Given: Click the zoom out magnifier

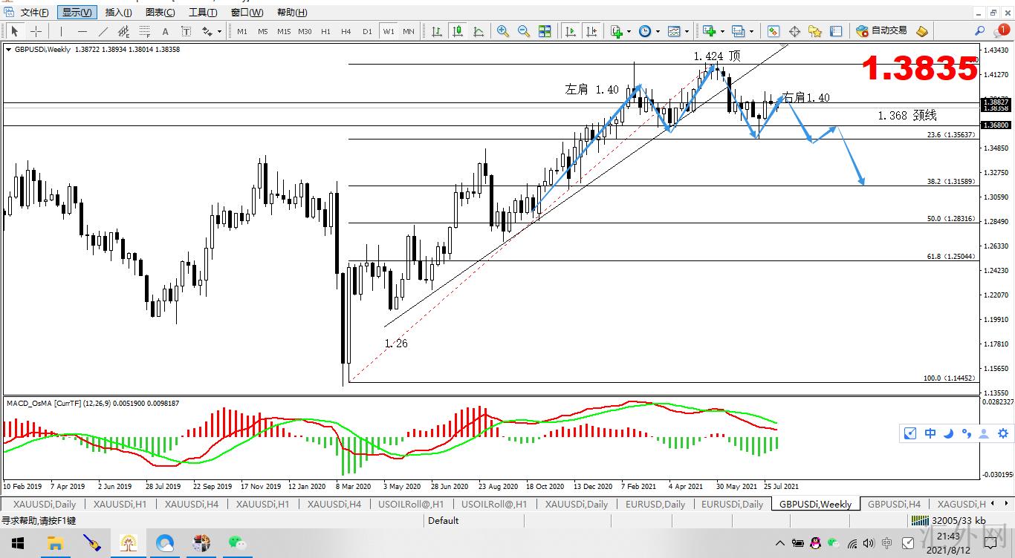Looking at the screenshot, I should coord(524,31).
